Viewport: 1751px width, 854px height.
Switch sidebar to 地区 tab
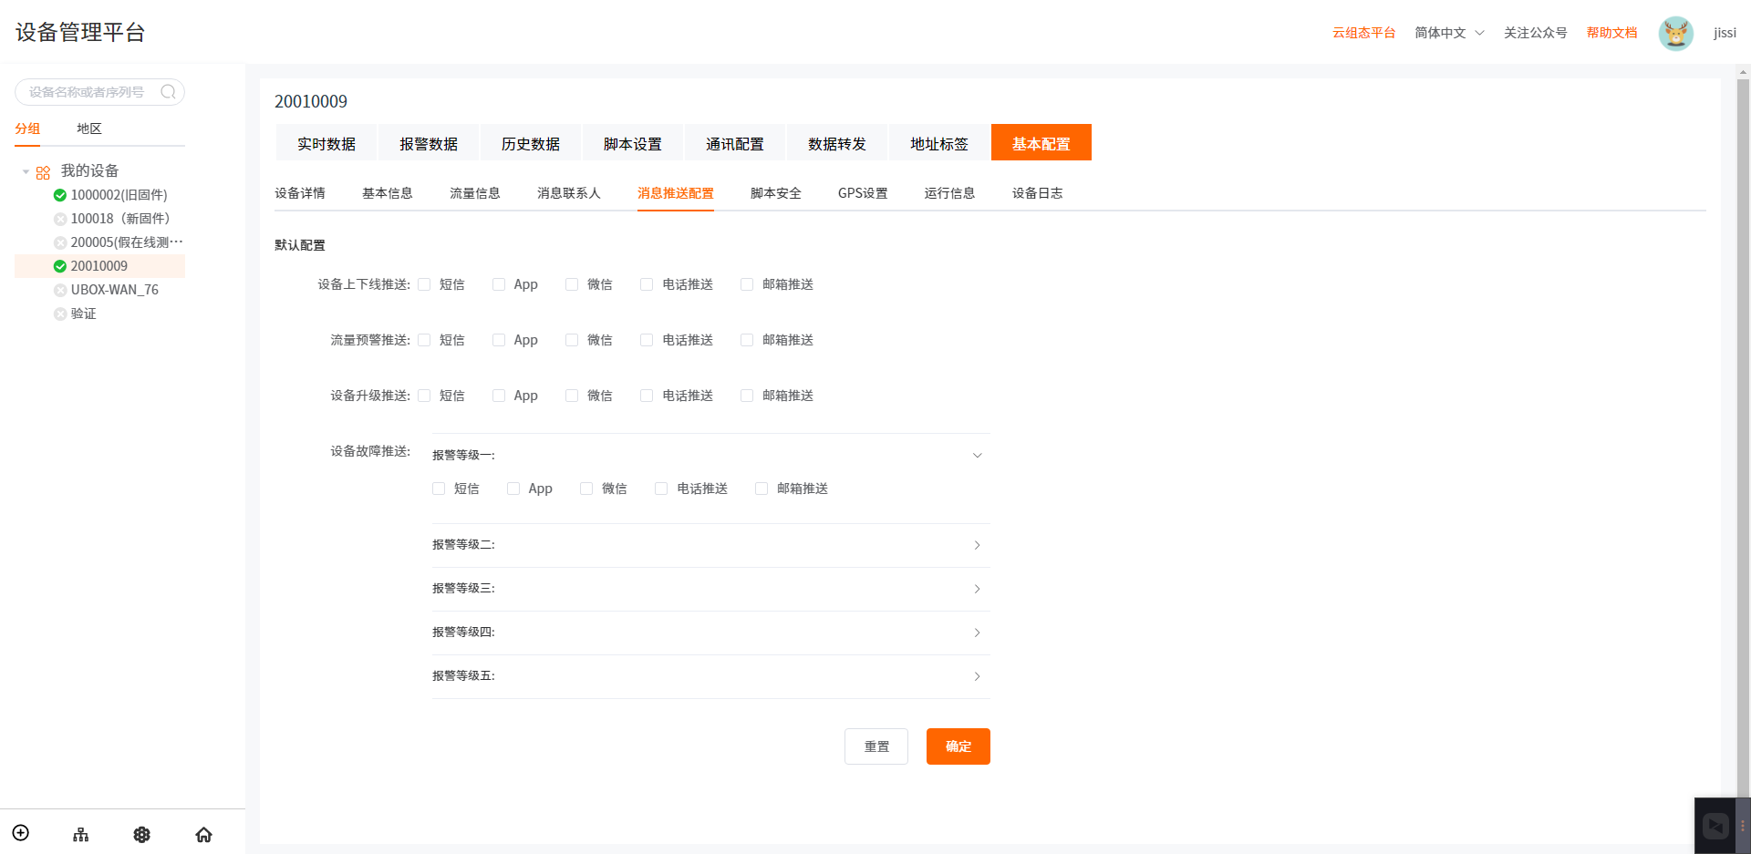[89, 129]
